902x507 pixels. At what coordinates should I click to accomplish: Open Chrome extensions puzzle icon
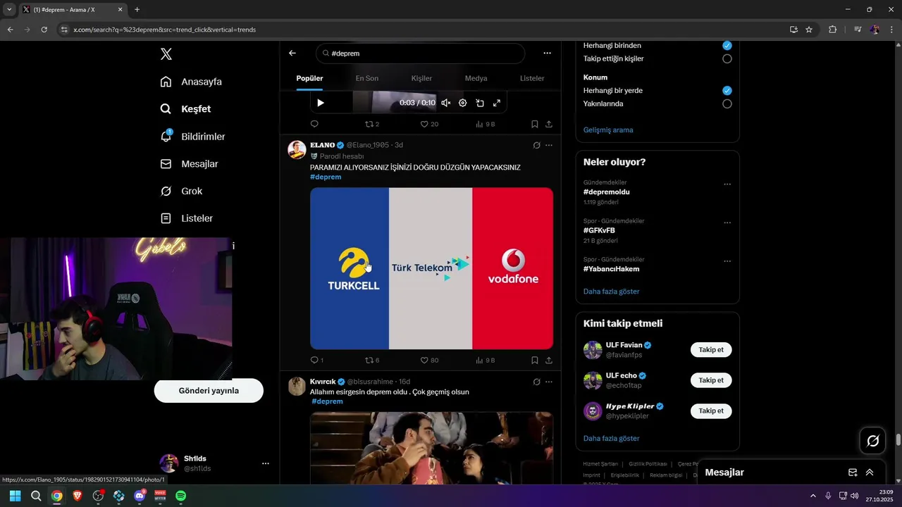[833, 30]
